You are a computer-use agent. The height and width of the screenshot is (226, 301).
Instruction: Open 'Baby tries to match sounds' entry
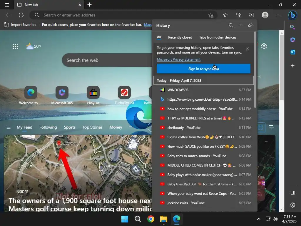click(204, 156)
